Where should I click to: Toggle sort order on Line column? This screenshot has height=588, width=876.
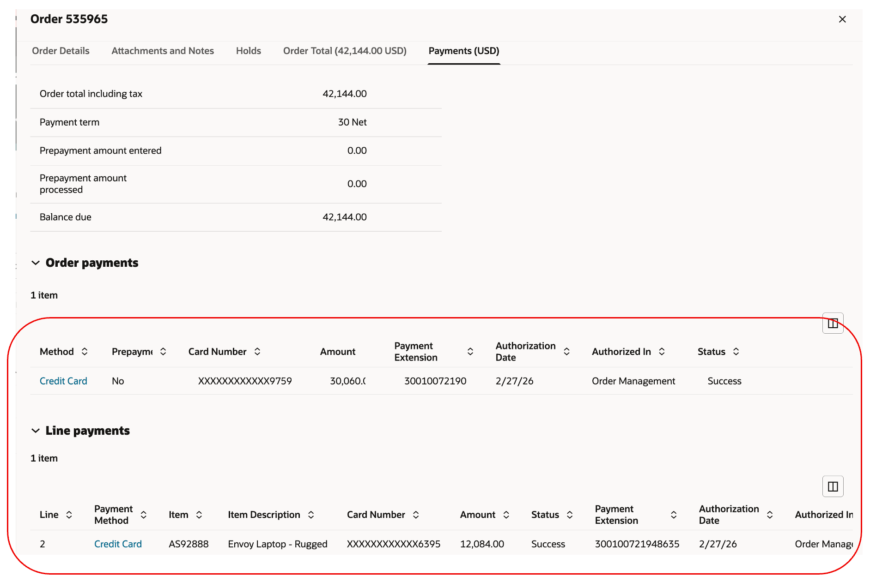click(69, 515)
